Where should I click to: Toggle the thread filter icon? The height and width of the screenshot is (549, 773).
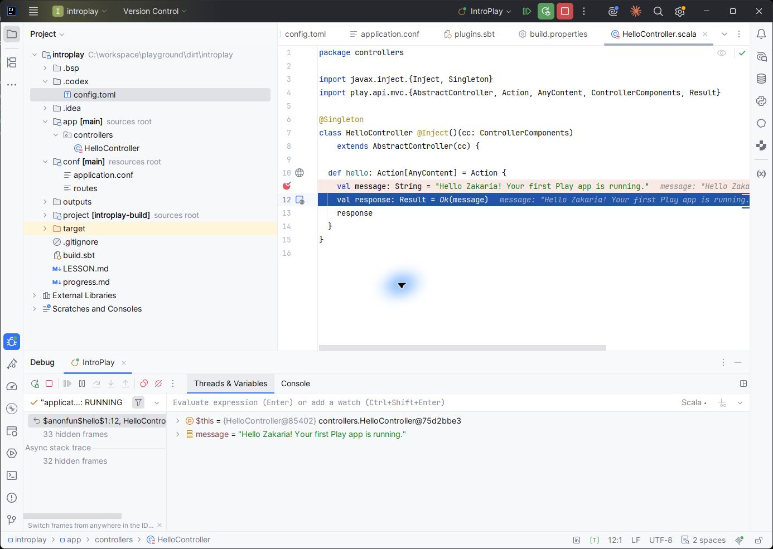138,402
